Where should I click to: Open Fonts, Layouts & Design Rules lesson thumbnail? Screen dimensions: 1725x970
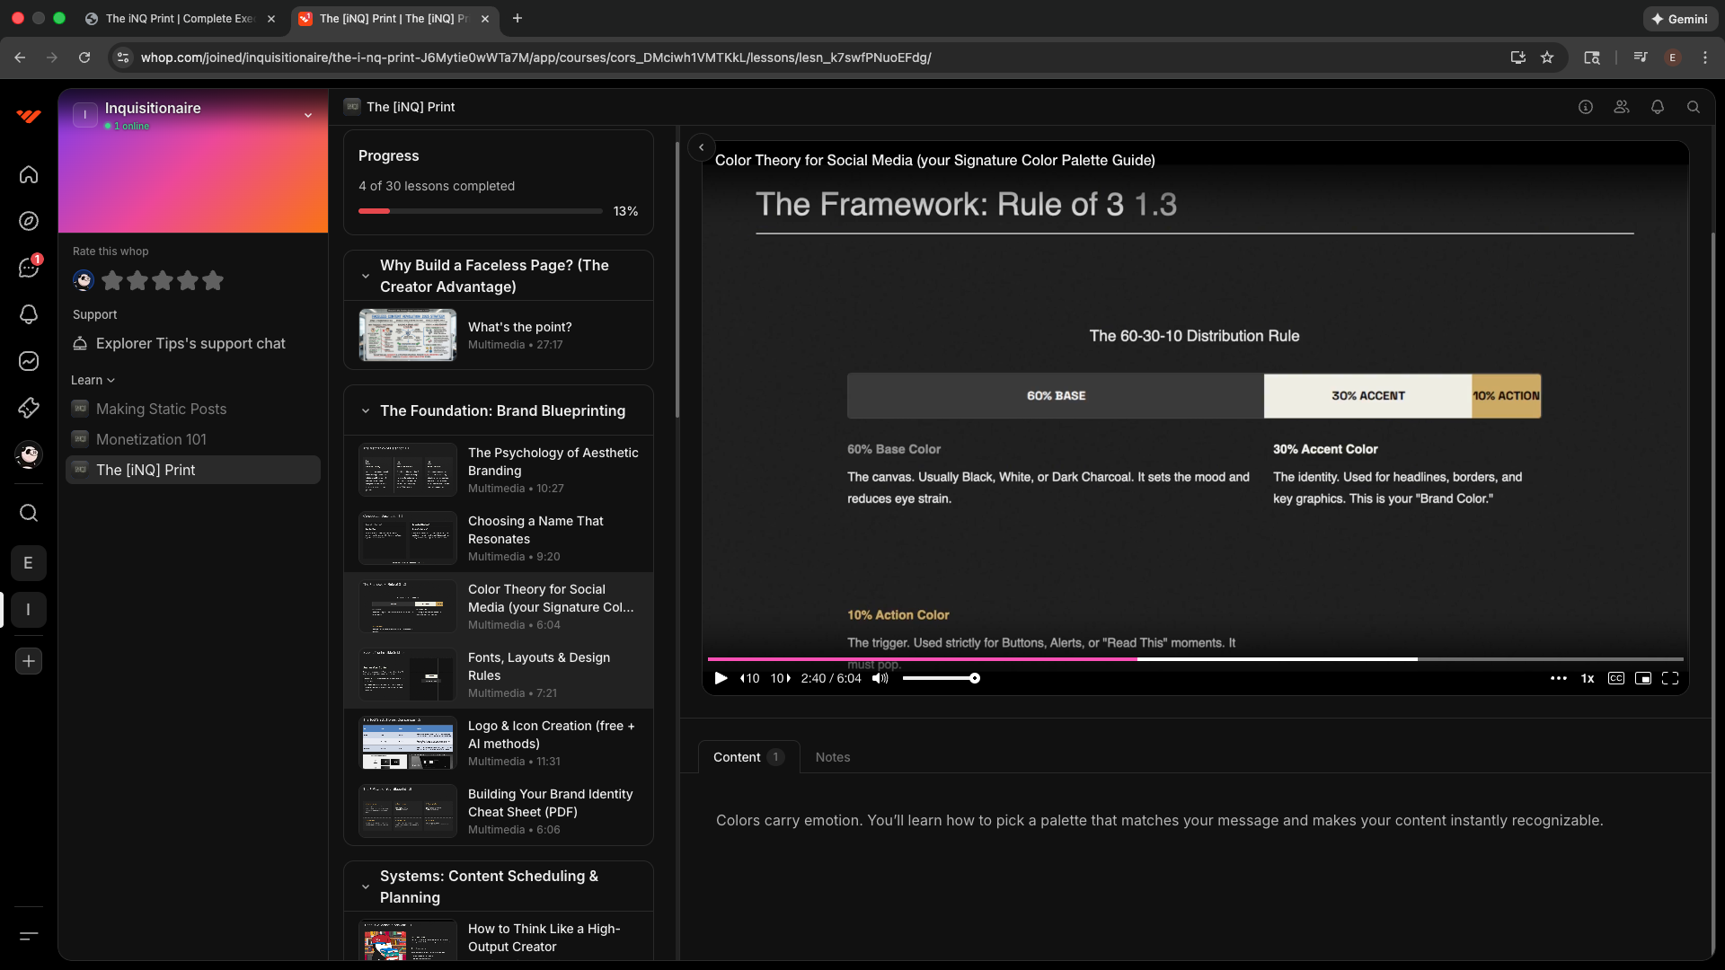tap(407, 675)
